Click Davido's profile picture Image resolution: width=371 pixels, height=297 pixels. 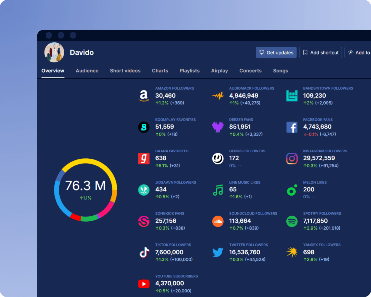[54, 52]
